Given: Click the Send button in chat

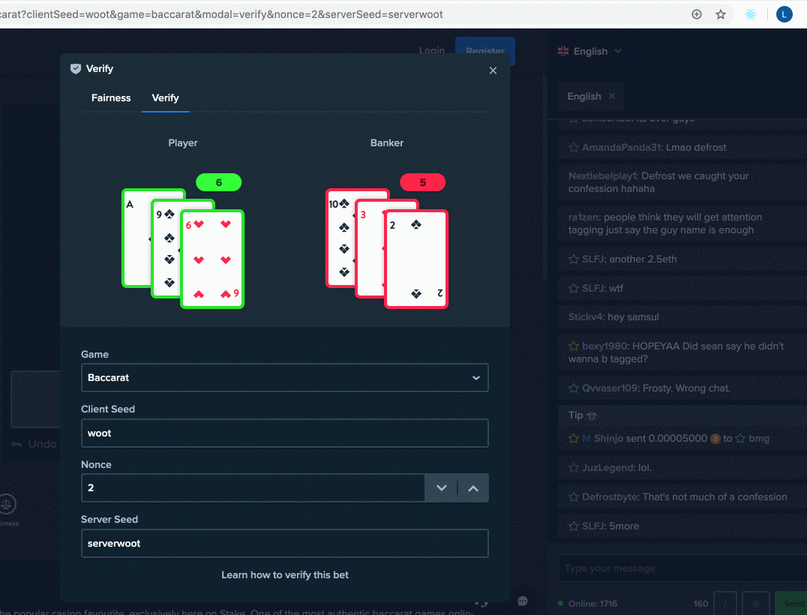Looking at the screenshot, I should pyautogui.click(x=793, y=604).
